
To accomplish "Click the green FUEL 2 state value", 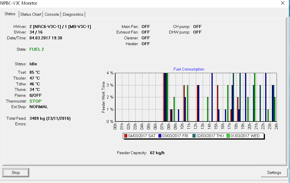I will pos(37,49).
